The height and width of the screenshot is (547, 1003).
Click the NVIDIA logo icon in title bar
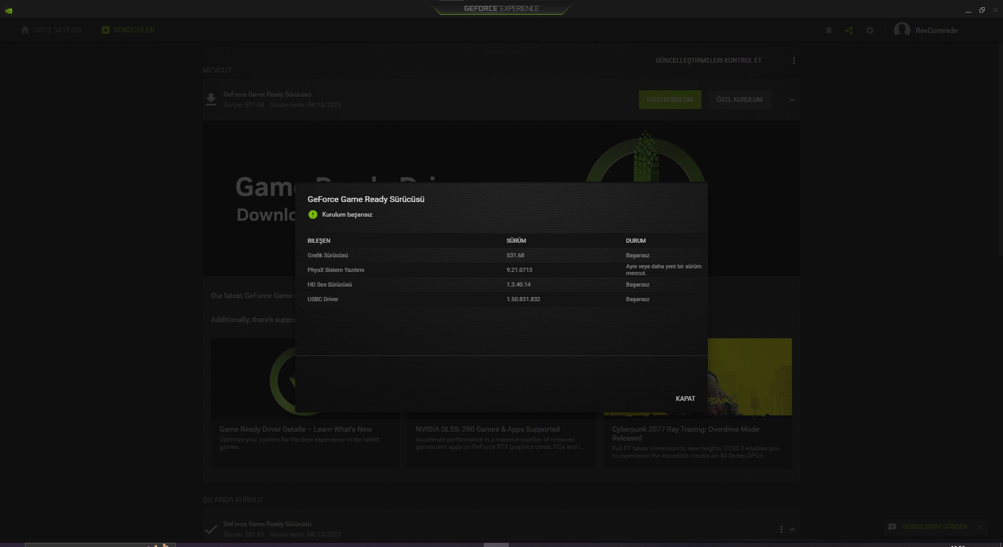[9, 10]
